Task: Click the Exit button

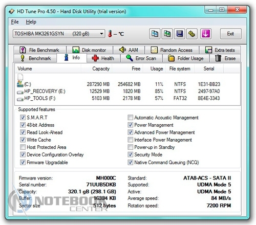Action: coord(230,34)
